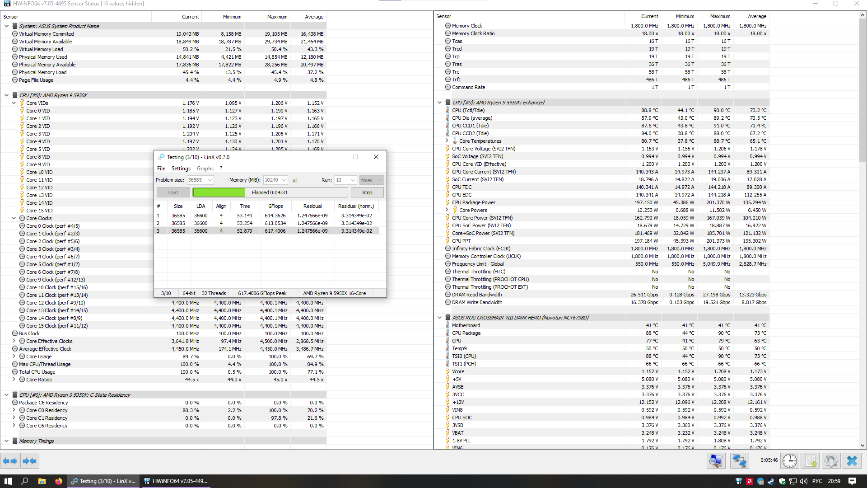
Task: Click the green LinX progress bar
Action: click(219, 192)
